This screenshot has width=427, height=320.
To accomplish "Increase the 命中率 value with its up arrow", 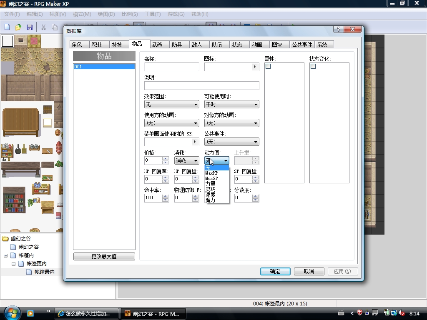I will tap(165, 196).
